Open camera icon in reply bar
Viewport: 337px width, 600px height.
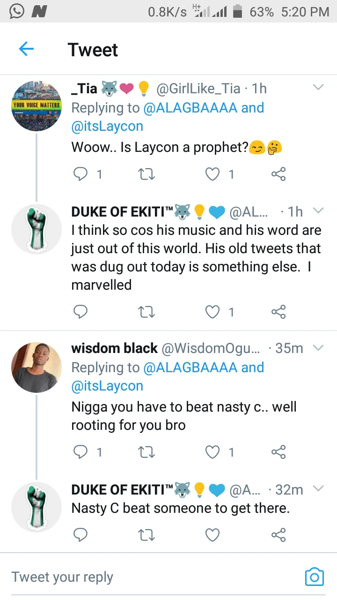coord(314,577)
